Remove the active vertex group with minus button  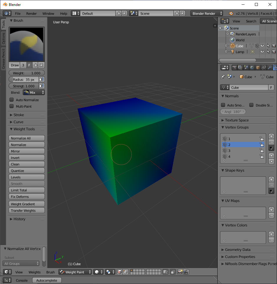pyautogui.click(x=271, y=142)
